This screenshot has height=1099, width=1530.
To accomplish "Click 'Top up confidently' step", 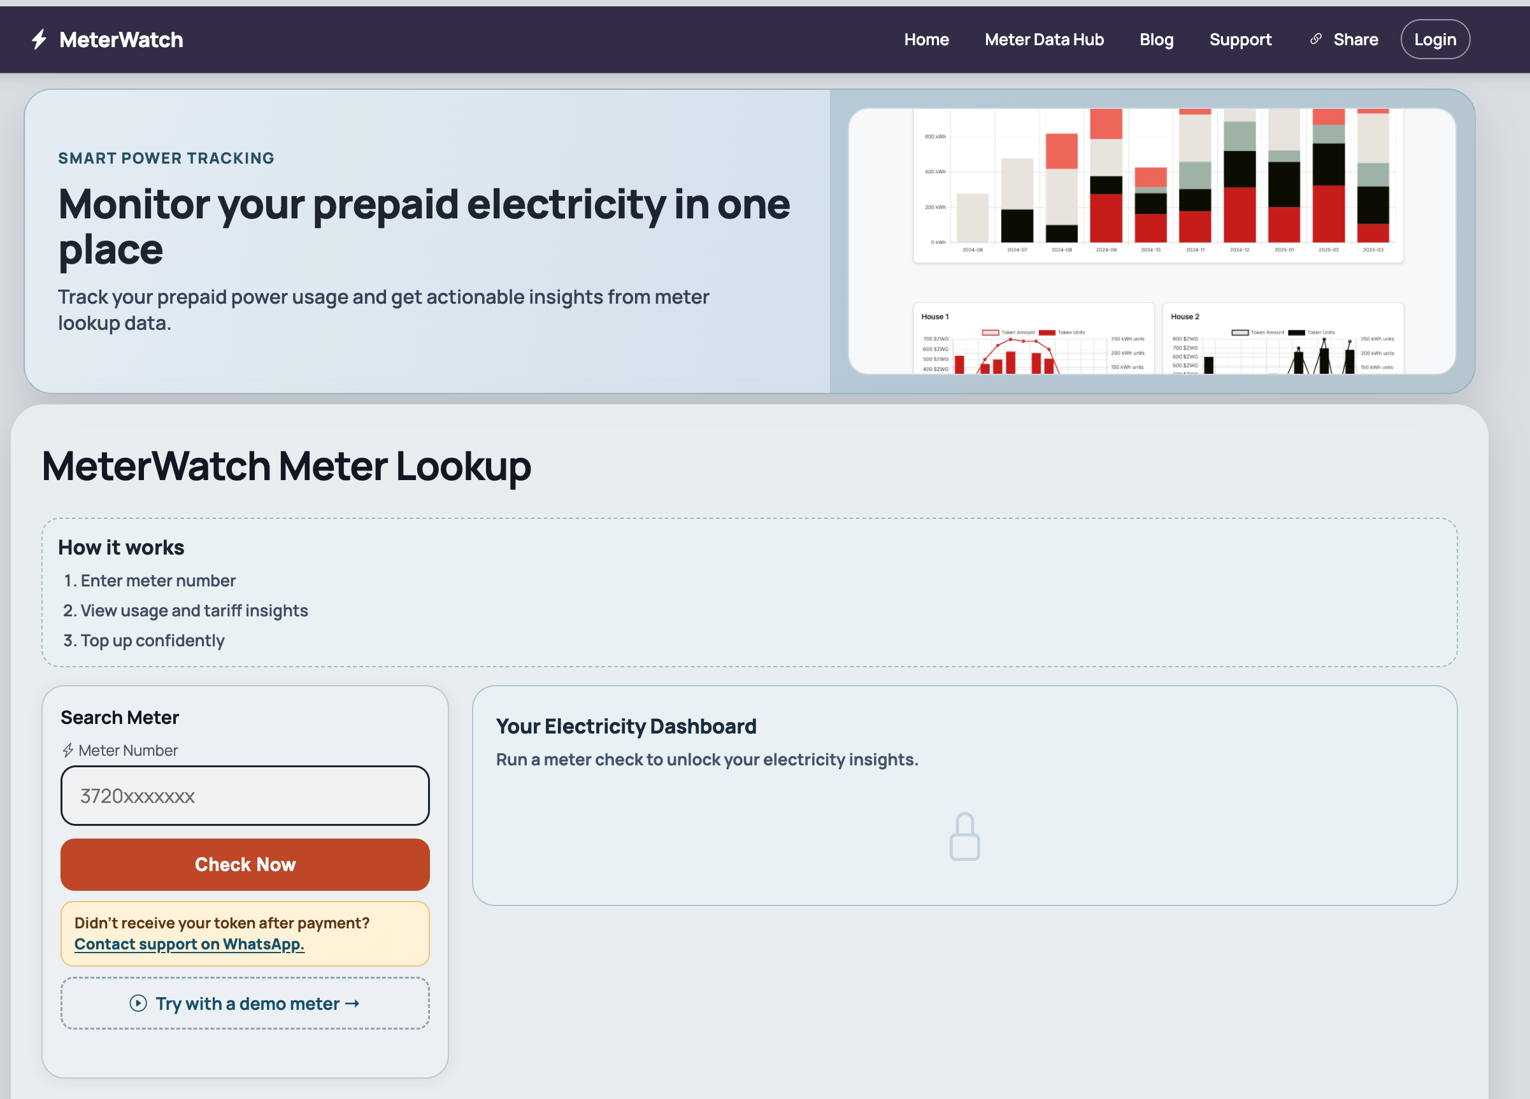I will click(152, 641).
